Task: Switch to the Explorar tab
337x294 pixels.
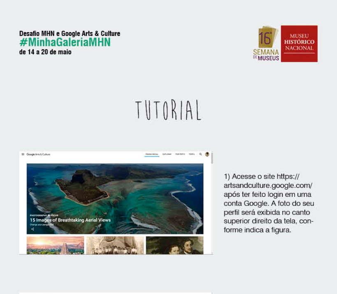Action: coord(167,154)
